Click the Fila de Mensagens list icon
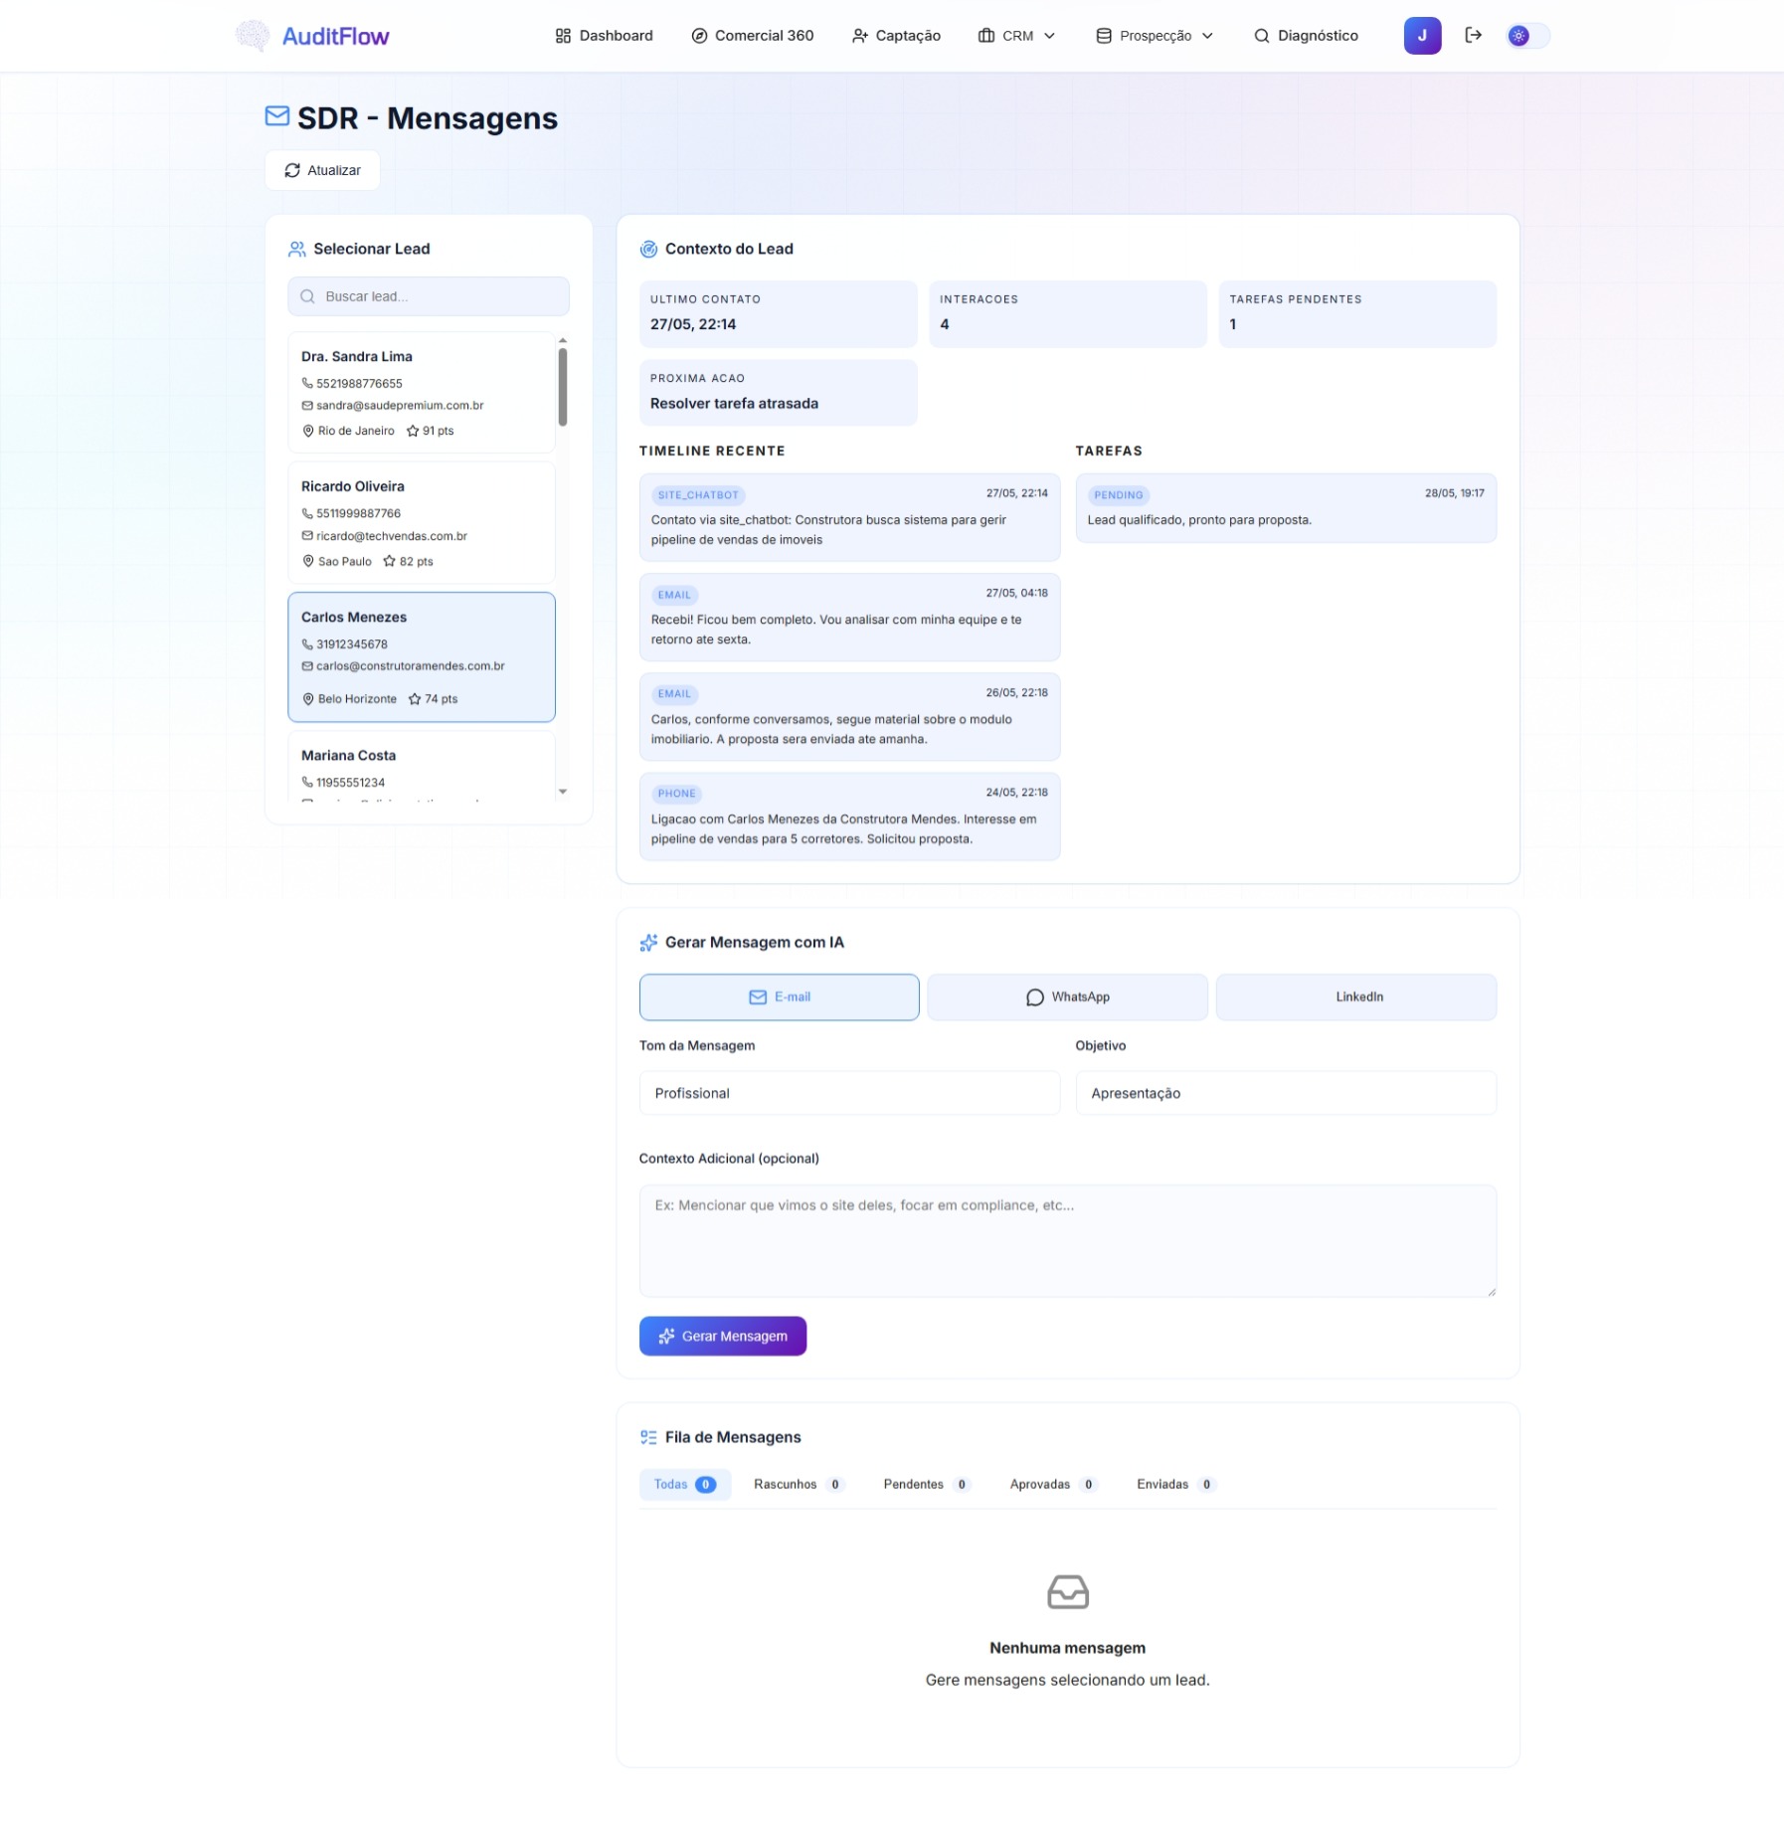This screenshot has height=1823, width=1784. 648,1437
